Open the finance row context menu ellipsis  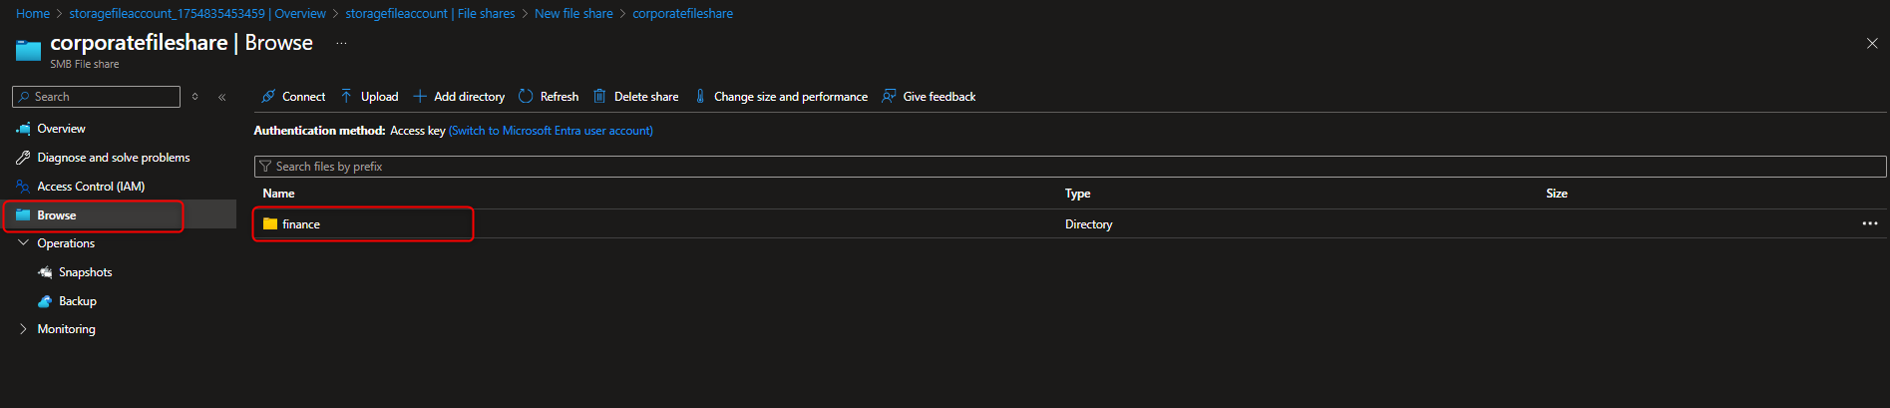(x=1869, y=223)
